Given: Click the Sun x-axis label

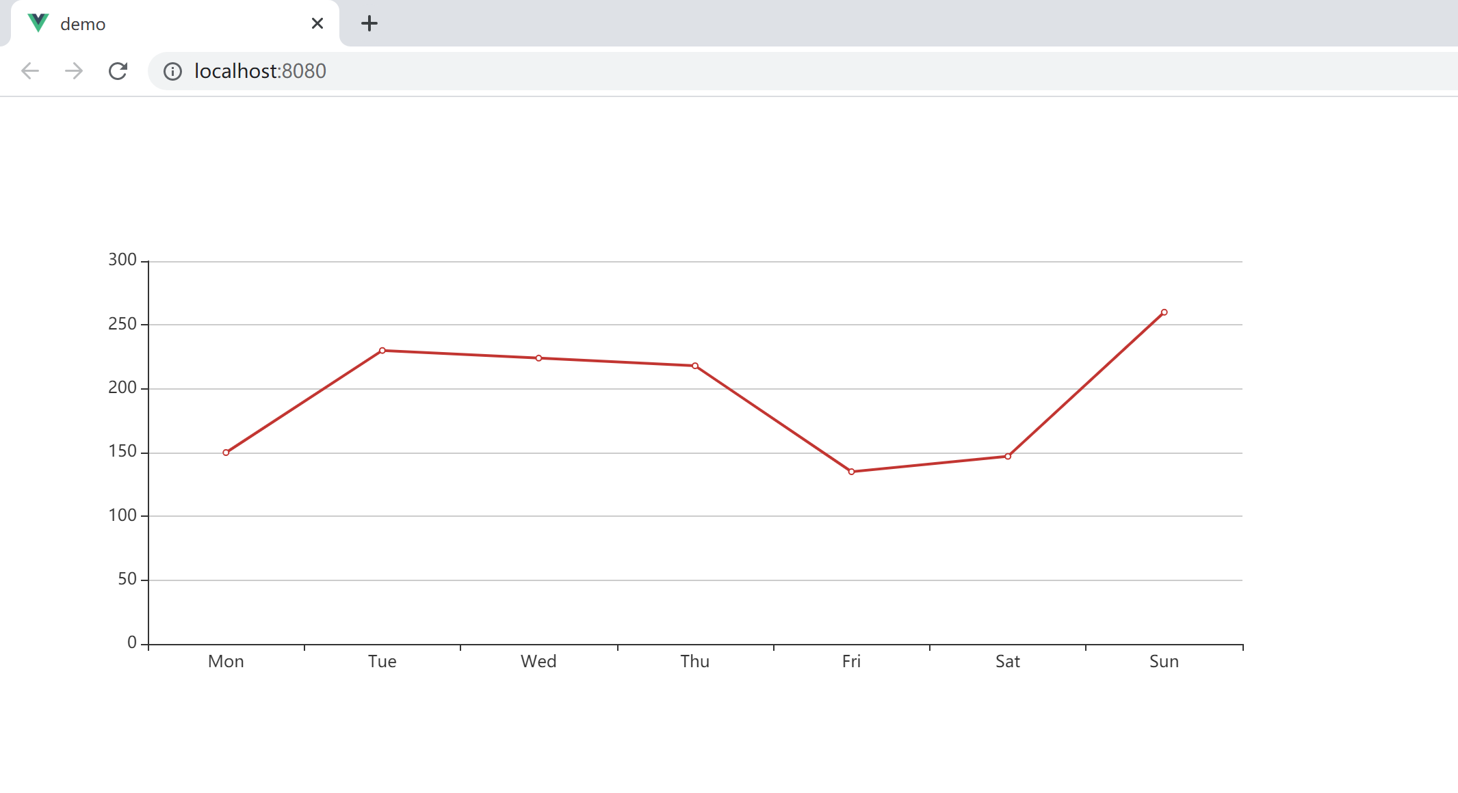Looking at the screenshot, I should pos(1164,662).
